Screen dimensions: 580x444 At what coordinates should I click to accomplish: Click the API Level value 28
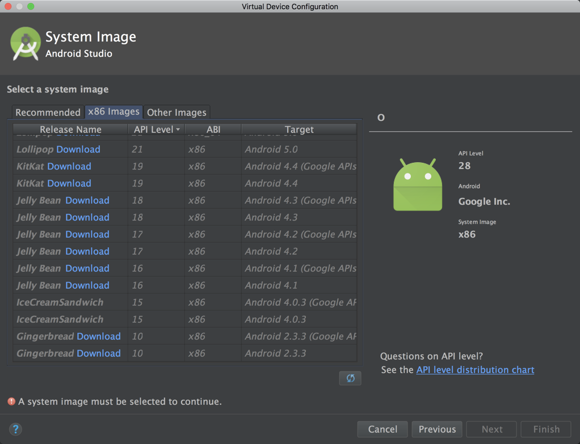click(464, 166)
